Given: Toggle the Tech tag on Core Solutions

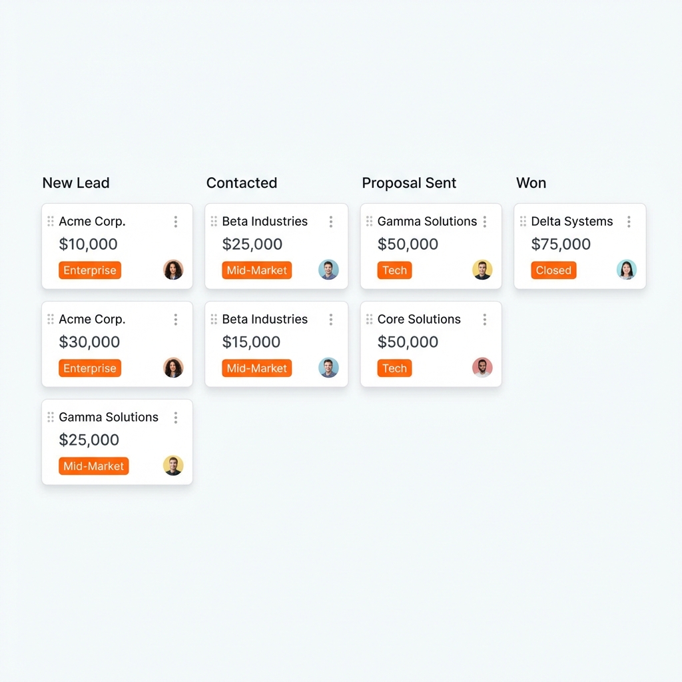Looking at the screenshot, I should [394, 368].
